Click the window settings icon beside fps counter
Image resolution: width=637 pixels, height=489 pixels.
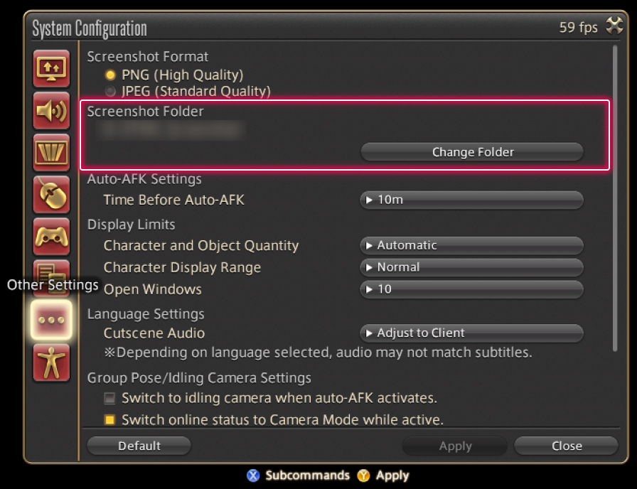point(614,27)
